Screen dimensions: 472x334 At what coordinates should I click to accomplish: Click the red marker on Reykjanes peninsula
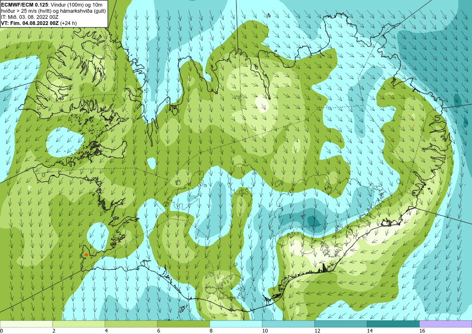[x=86, y=255]
